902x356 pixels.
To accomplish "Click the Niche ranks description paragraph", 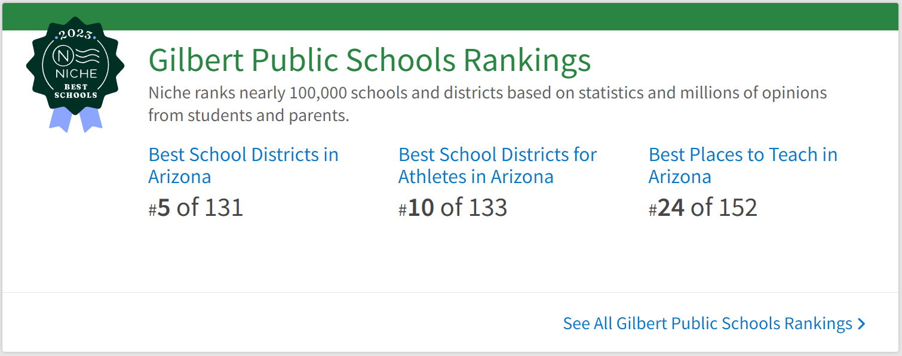I will coord(487,104).
